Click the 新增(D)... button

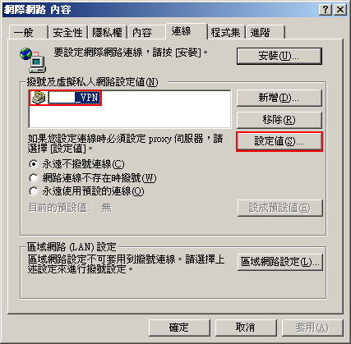coord(279,98)
